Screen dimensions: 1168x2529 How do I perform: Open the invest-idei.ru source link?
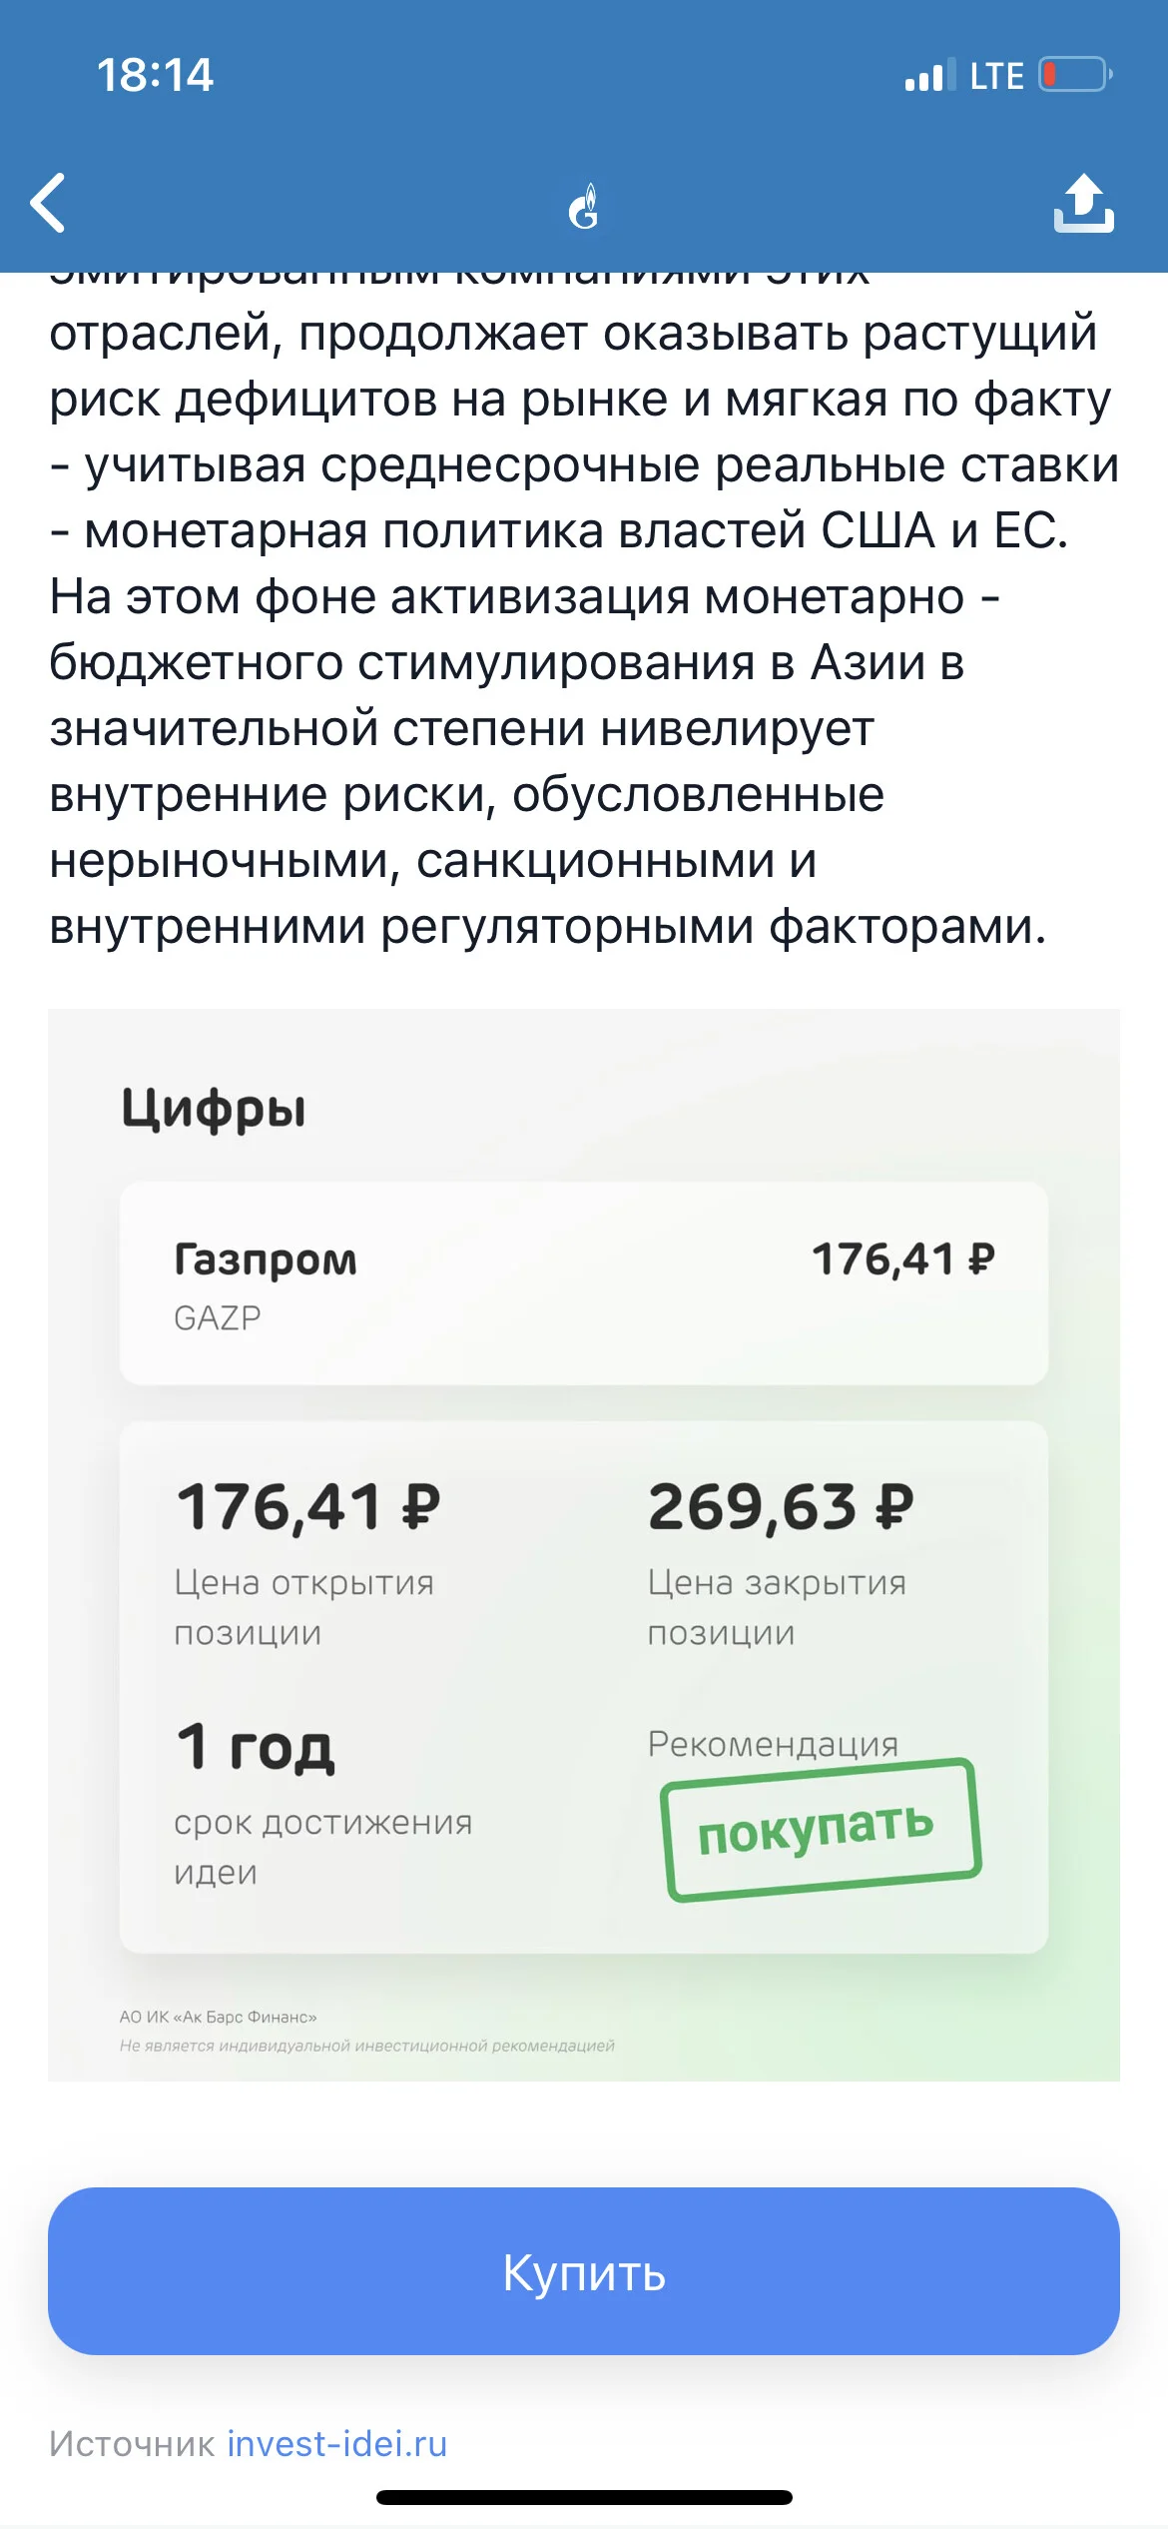point(337,2443)
